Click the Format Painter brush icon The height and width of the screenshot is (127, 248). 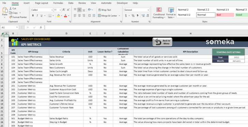pos(11,17)
